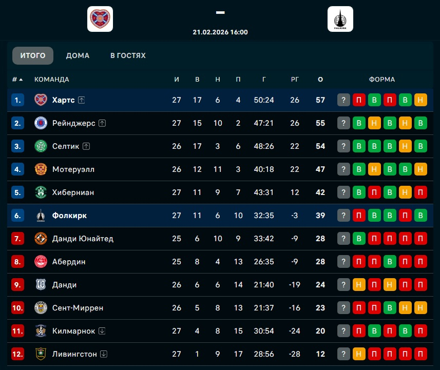The width and height of the screenshot is (440, 370).
Task: Click the Celtic team logo
Action: click(x=41, y=146)
